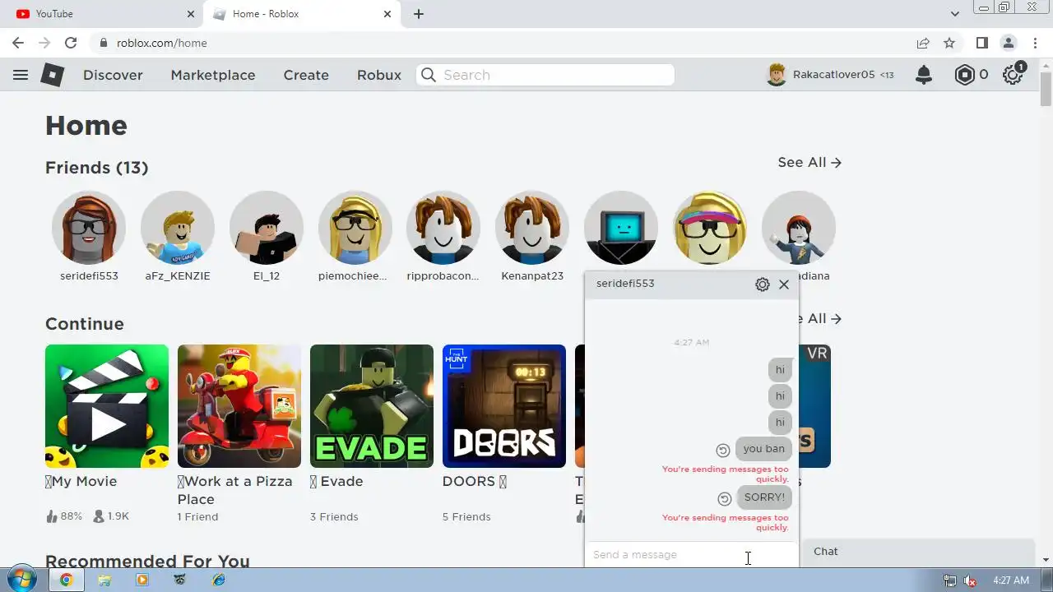The height and width of the screenshot is (592, 1053).
Task: Go back to the previous page
Action: pos(18,43)
